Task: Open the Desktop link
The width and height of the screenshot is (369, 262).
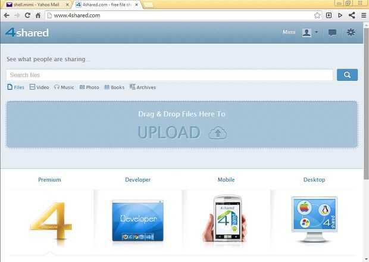Action: (x=314, y=180)
